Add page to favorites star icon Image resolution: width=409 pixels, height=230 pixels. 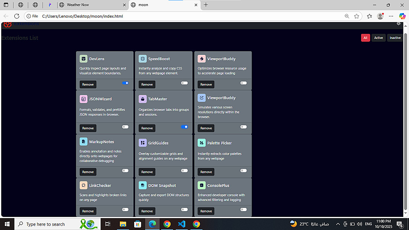coord(357,16)
